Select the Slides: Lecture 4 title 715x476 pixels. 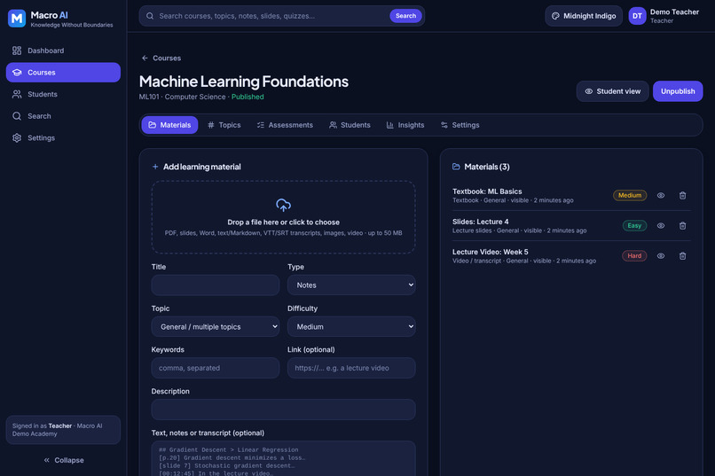click(480, 222)
